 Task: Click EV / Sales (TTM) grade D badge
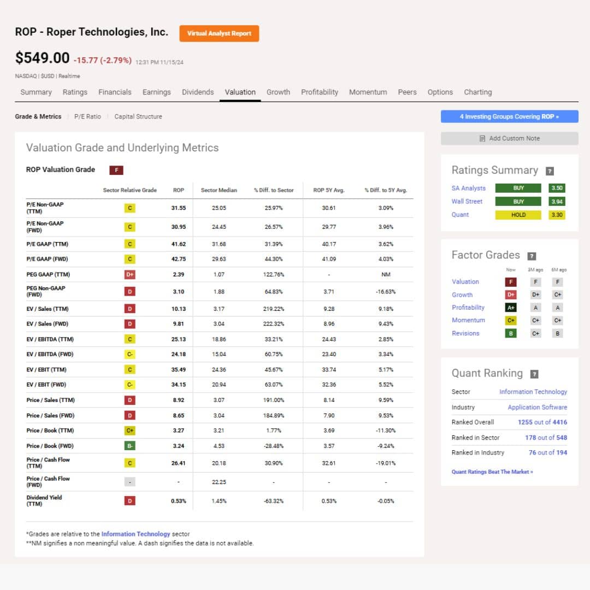130,309
